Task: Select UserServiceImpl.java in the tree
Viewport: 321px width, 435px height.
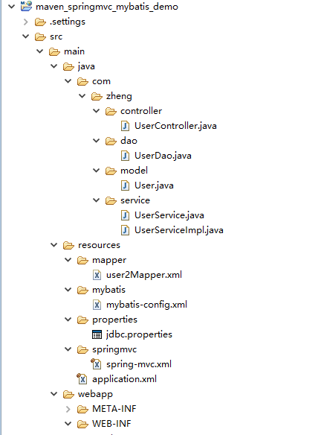Action: click(x=179, y=230)
